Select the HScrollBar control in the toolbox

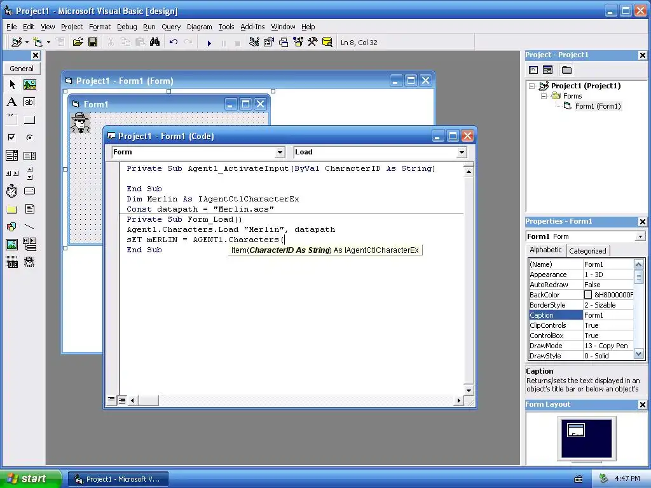click(x=12, y=173)
